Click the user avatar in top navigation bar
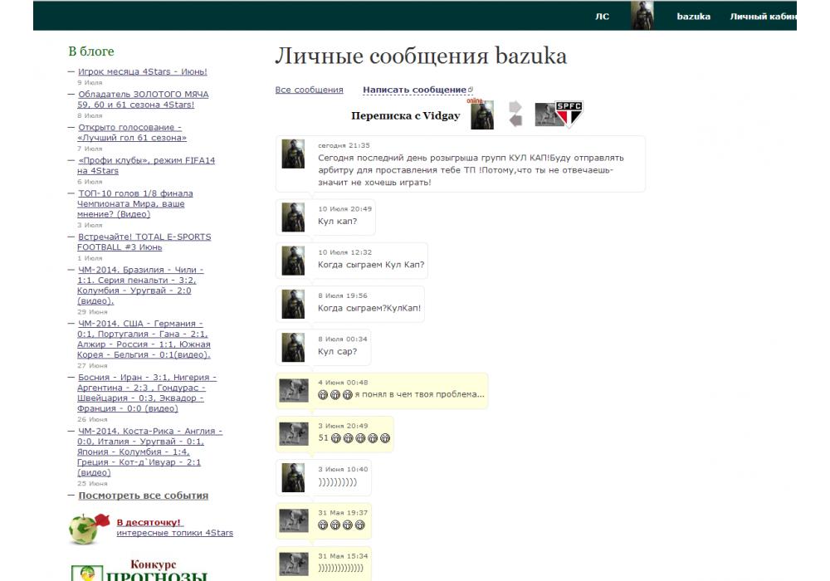830x581 pixels. [x=642, y=16]
